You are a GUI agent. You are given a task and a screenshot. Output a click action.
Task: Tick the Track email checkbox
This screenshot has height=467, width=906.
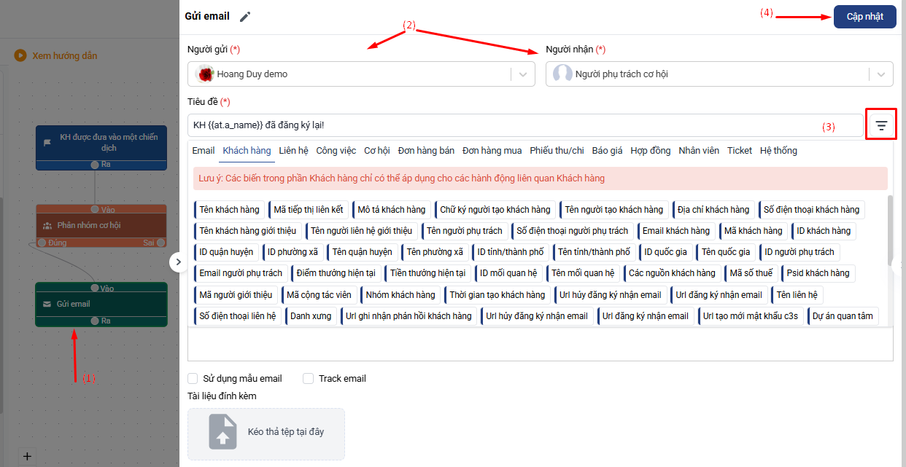pyautogui.click(x=308, y=378)
